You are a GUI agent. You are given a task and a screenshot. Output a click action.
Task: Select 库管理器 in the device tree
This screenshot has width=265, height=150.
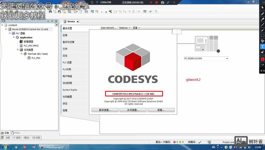[28, 41]
